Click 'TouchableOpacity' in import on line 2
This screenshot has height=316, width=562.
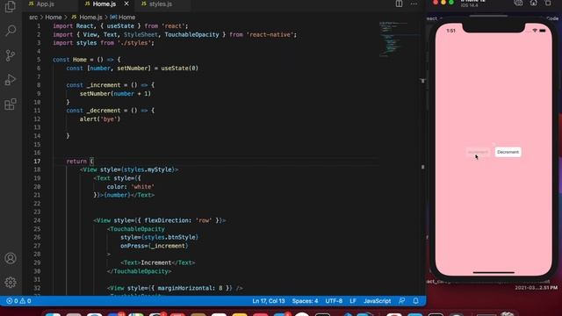(191, 34)
